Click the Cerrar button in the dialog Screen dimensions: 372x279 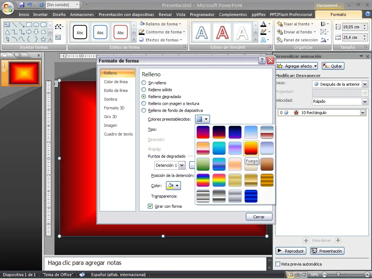(x=259, y=217)
